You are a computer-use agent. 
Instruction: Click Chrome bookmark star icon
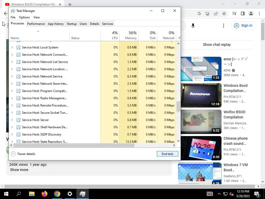tap(224, 13)
